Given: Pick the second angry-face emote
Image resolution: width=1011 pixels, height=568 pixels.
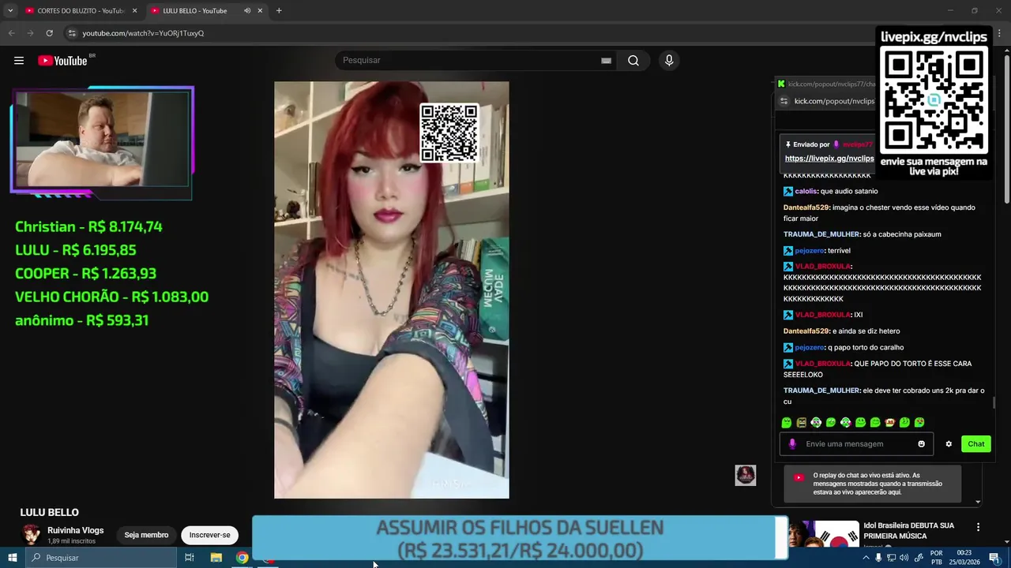Looking at the screenshot, I should (802, 423).
